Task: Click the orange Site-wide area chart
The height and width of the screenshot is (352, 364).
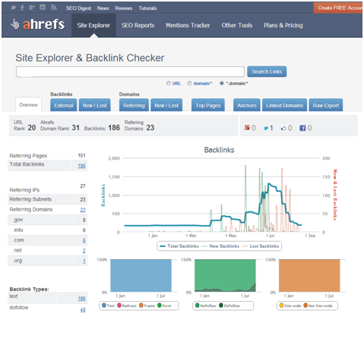Action: [x=309, y=275]
